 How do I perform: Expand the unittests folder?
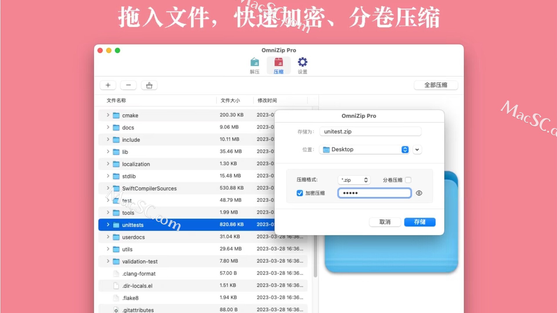click(x=108, y=225)
